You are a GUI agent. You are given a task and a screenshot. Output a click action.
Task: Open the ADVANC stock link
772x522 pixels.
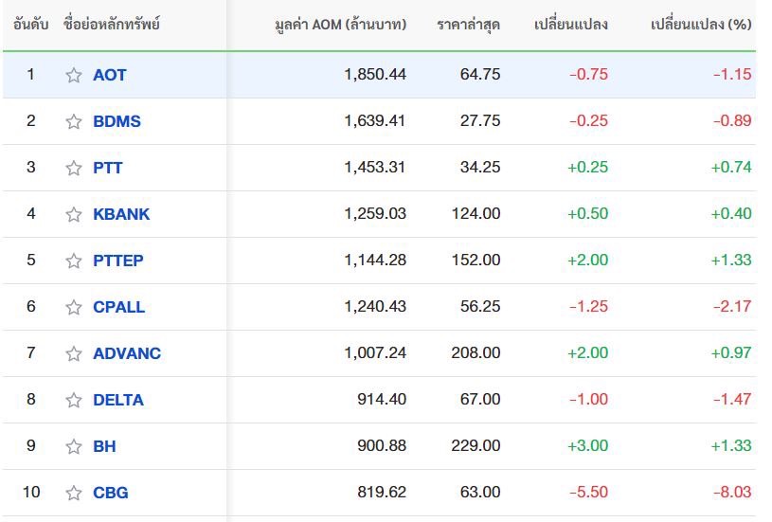[127, 353]
